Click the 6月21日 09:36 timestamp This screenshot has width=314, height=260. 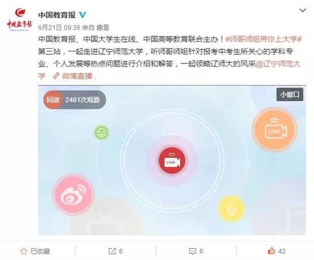coord(59,27)
